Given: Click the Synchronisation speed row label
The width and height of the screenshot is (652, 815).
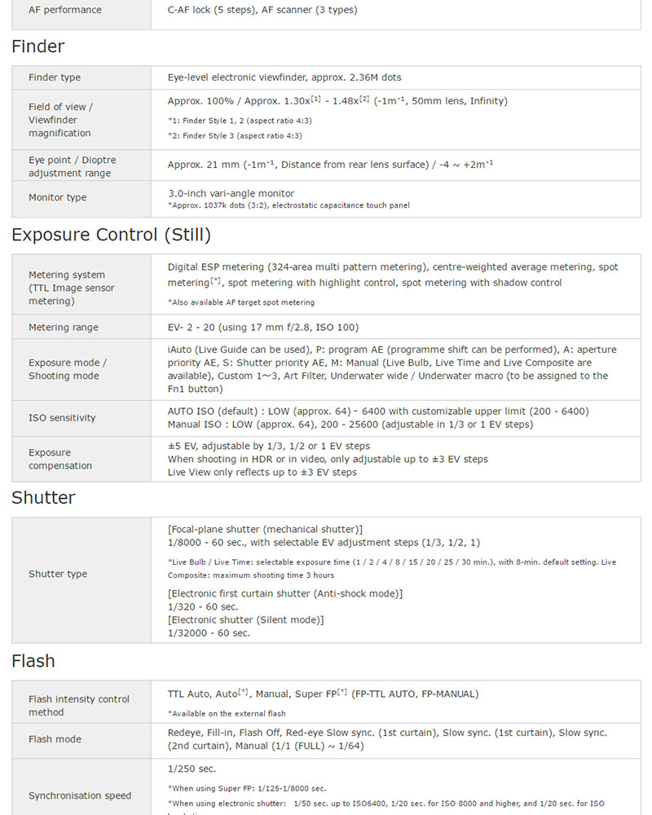Looking at the screenshot, I should 80,795.
